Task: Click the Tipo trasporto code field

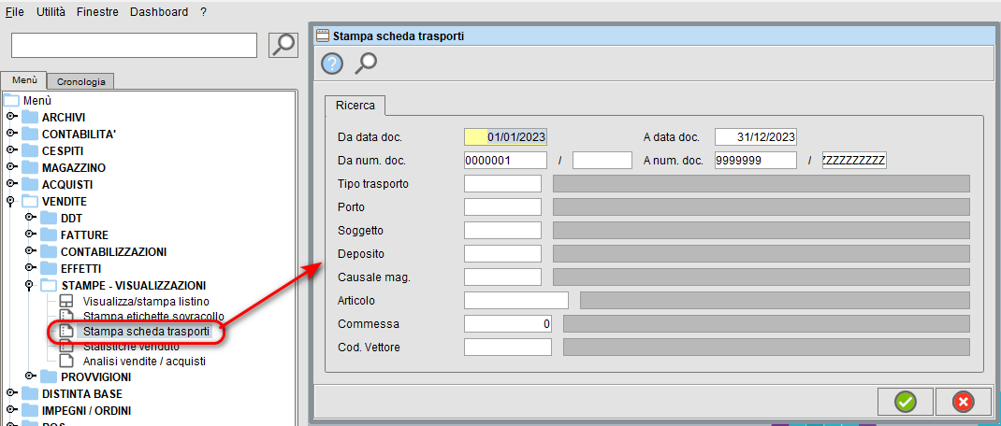Action: point(502,184)
